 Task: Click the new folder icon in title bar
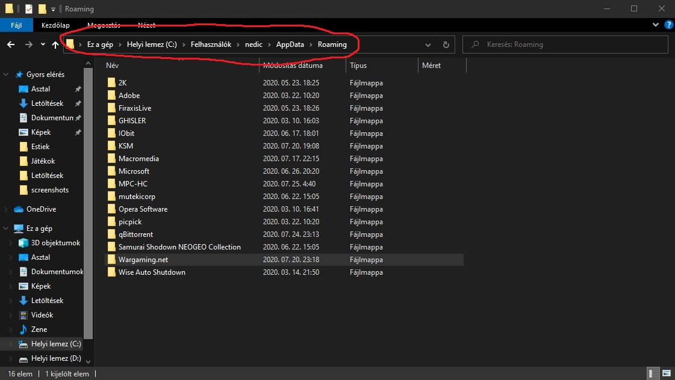42,8
